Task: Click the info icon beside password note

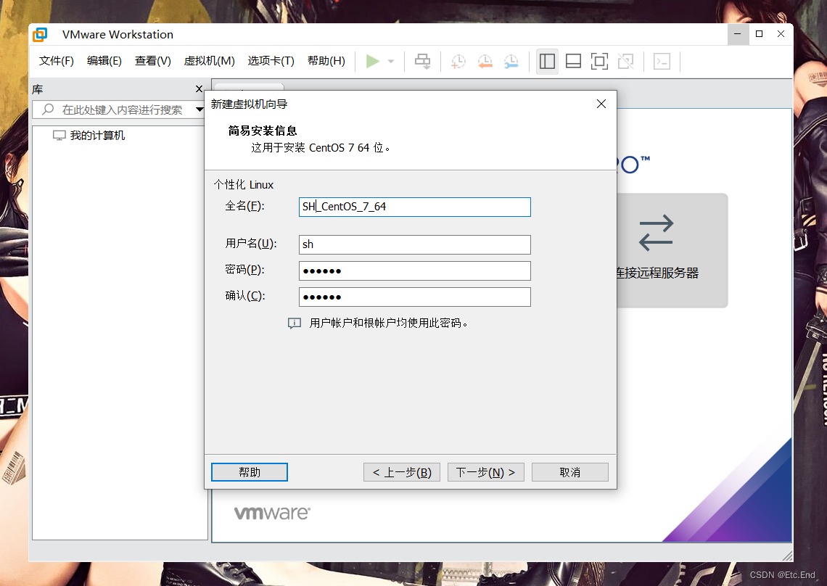Action: 295,323
